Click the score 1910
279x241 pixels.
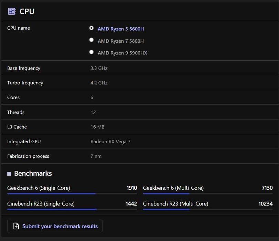click(132, 188)
